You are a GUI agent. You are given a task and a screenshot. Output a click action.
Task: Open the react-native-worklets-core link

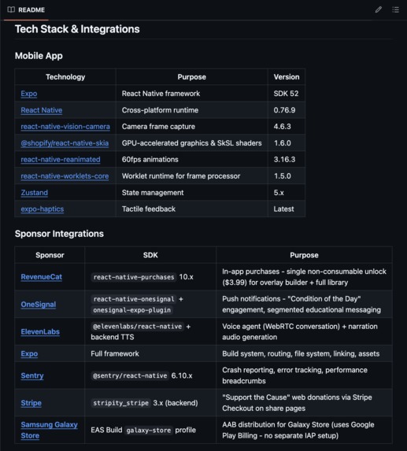65,176
